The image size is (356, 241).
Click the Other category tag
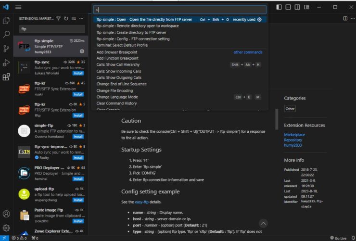click(290, 109)
